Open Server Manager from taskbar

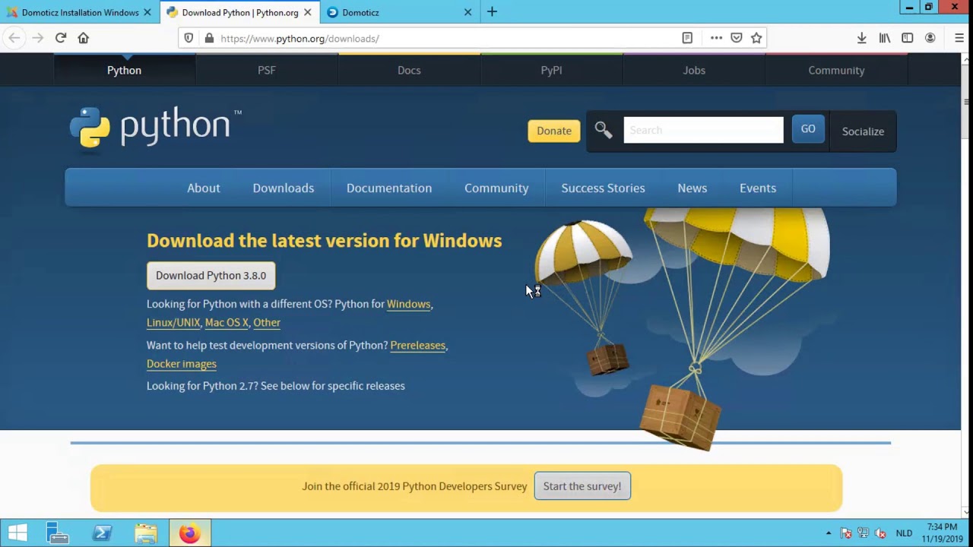[x=58, y=533]
